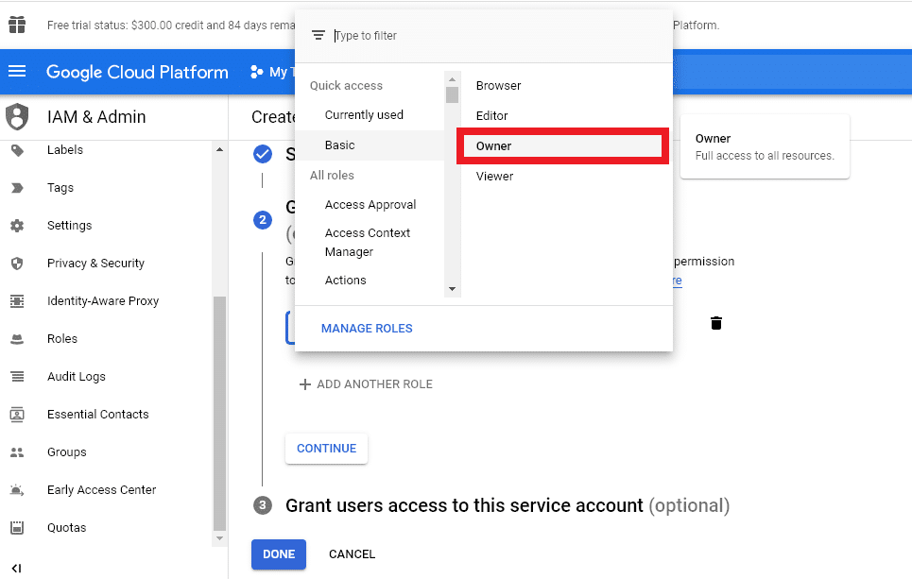Click the Privacy & Security shield icon
Viewport: 912px width, 579px height.
click(17, 264)
